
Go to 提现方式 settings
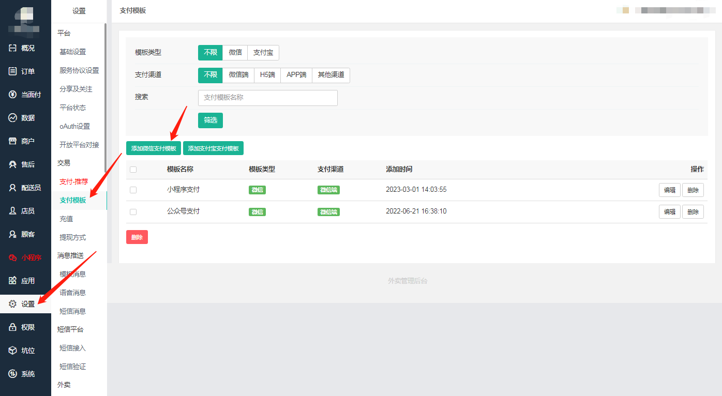point(73,237)
